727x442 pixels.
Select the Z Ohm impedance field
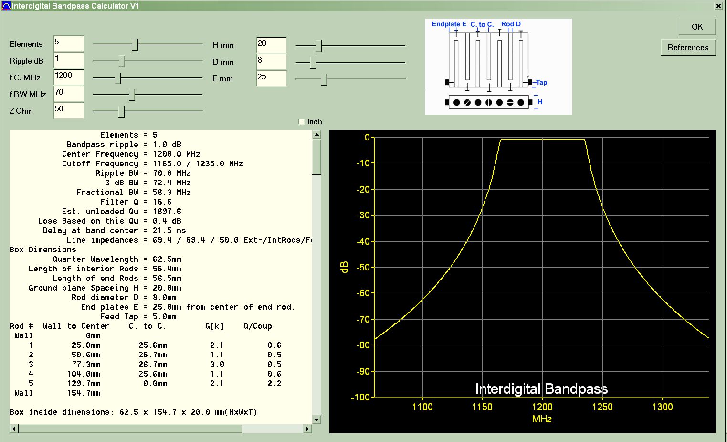click(x=69, y=110)
